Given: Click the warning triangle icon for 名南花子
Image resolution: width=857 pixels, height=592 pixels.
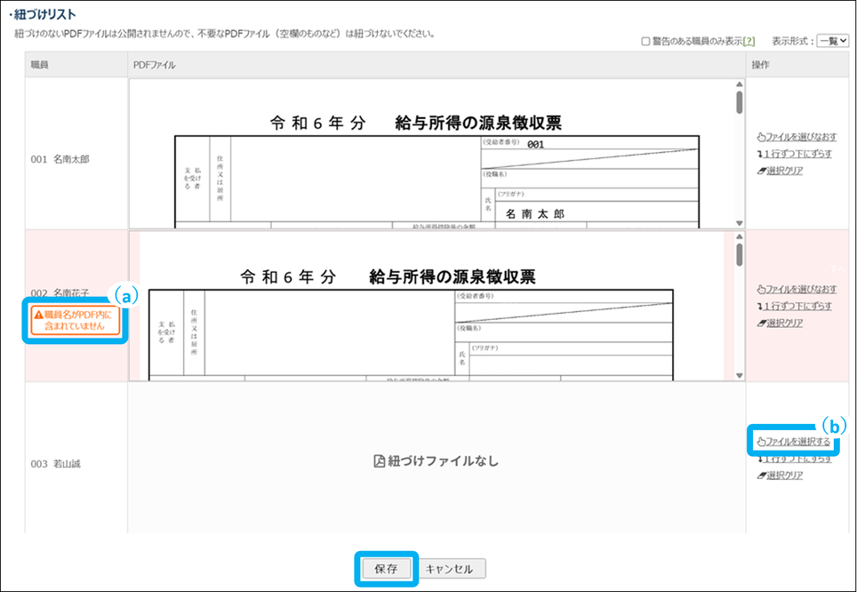Looking at the screenshot, I should [x=38, y=315].
